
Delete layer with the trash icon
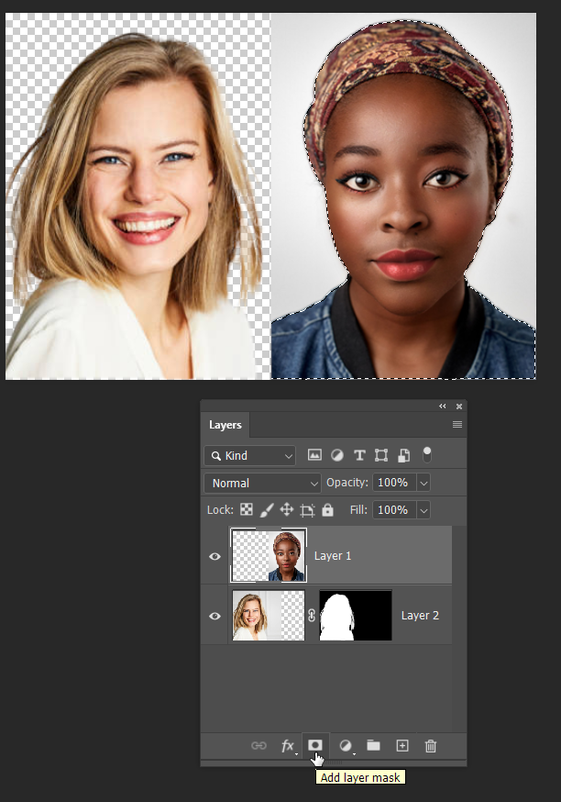coord(431,746)
